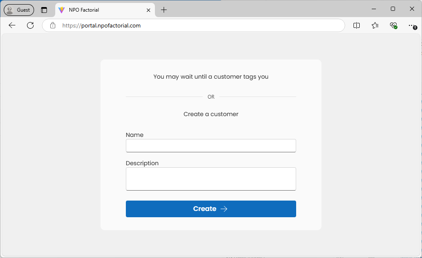Screen dimensions: 422x258
Task: Open Settings and more ellipsis menu
Action: point(411,25)
